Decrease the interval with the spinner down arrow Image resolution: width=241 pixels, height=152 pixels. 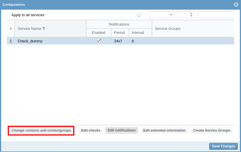point(191,16)
